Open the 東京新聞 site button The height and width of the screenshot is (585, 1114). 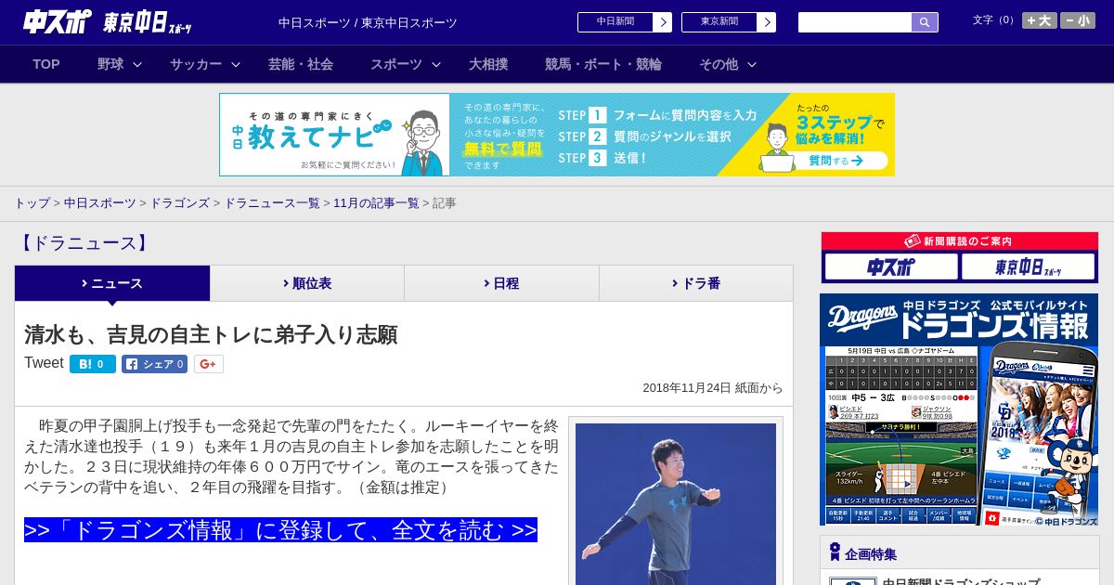(x=719, y=22)
